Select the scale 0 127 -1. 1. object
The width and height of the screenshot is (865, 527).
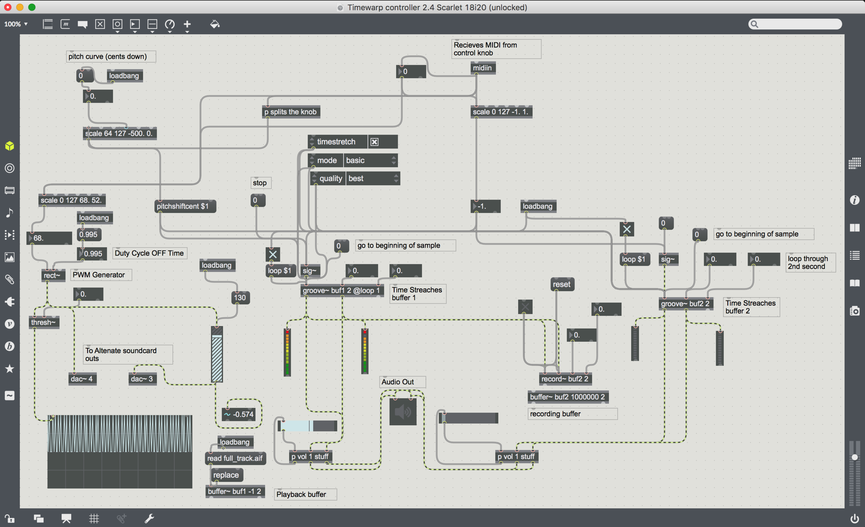pyautogui.click(x=502, y=112)
